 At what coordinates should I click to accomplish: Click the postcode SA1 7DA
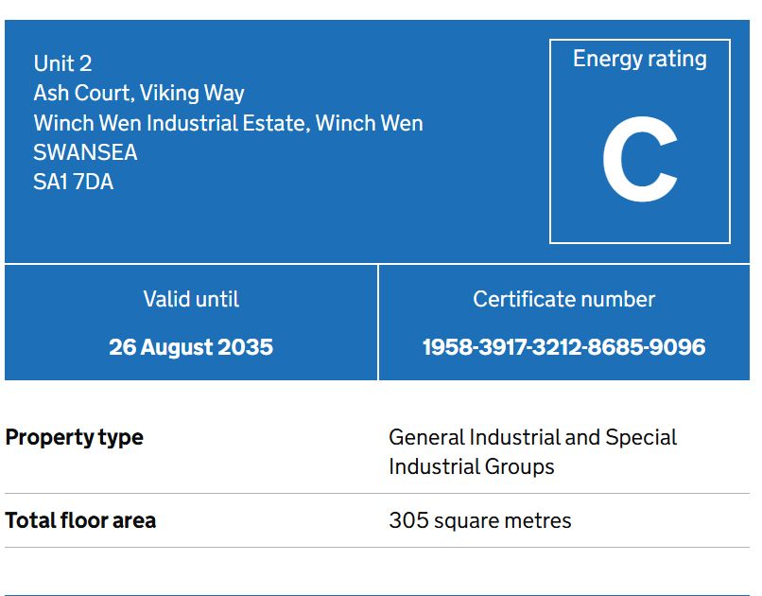[x=73, y=182]
